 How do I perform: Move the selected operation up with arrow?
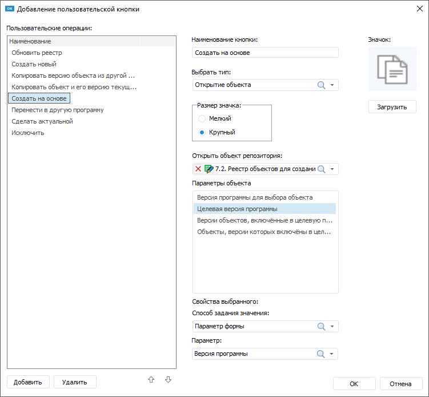coord(151,379)
